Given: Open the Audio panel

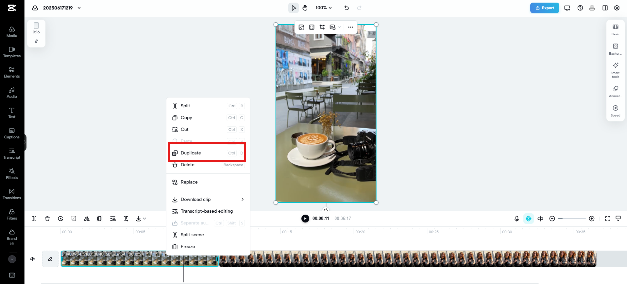Looking at the screenshot, I should click(12, 93).
